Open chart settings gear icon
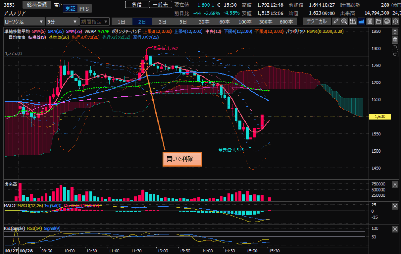 click(395, 21)
